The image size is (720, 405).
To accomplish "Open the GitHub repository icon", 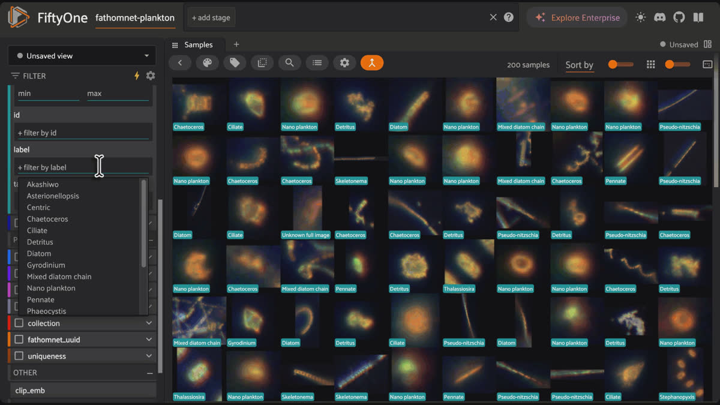I will tap(679, 17).
